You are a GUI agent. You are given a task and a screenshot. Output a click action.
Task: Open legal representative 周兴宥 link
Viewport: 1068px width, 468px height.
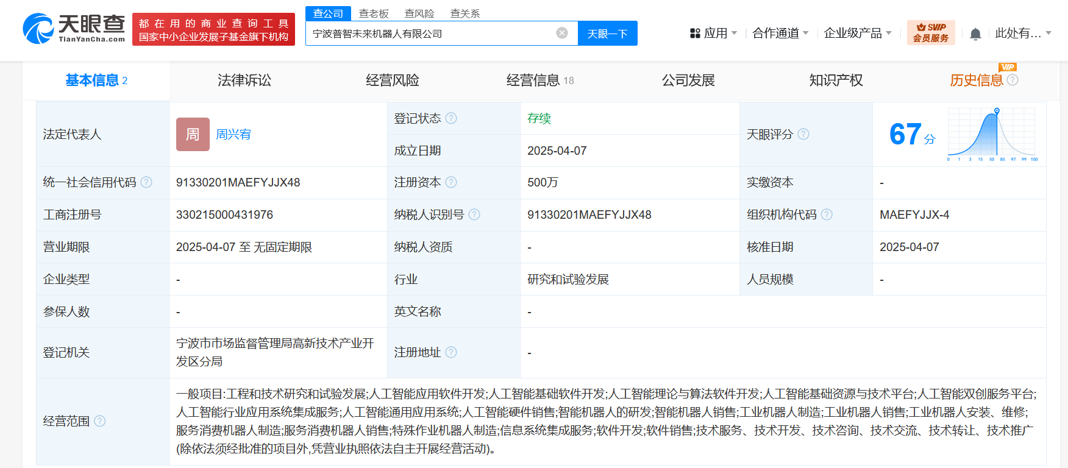233,135
